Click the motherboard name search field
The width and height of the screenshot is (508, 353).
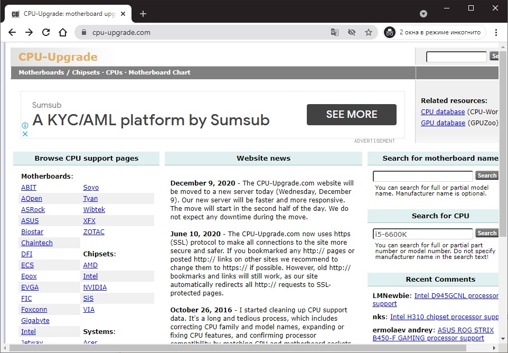(422, 176)
